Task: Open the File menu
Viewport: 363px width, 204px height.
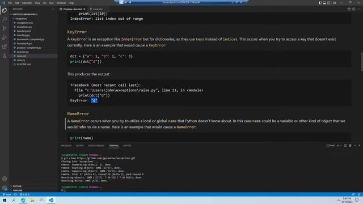Action: 10,3
